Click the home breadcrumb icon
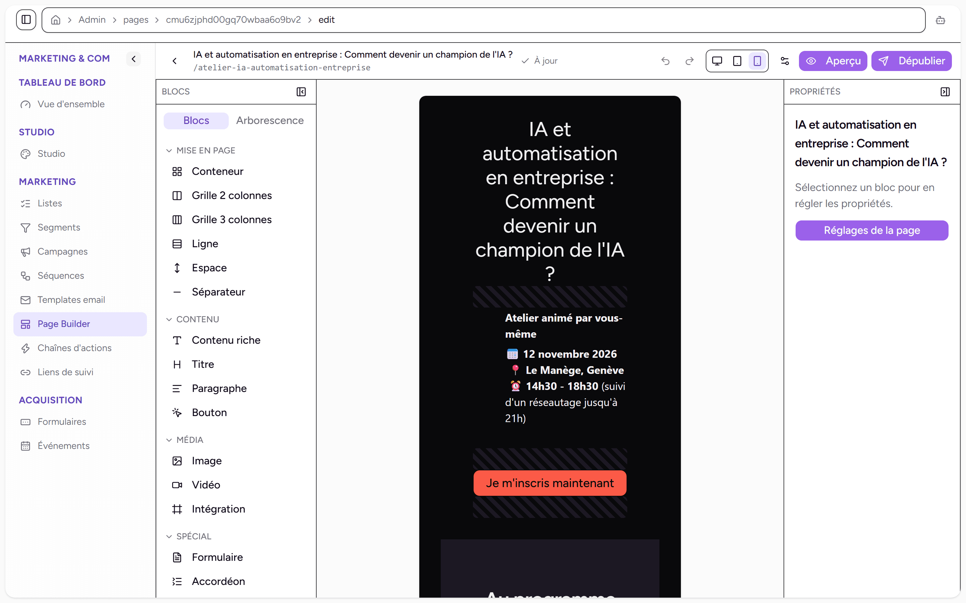The height and width of the screenshot is (603, 966). tap(56, 20)
